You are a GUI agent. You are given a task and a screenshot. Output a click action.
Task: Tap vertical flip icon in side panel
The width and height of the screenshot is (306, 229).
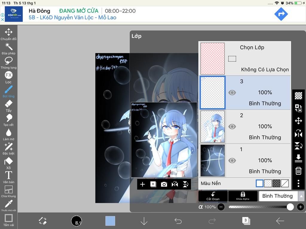pos(299,146)
